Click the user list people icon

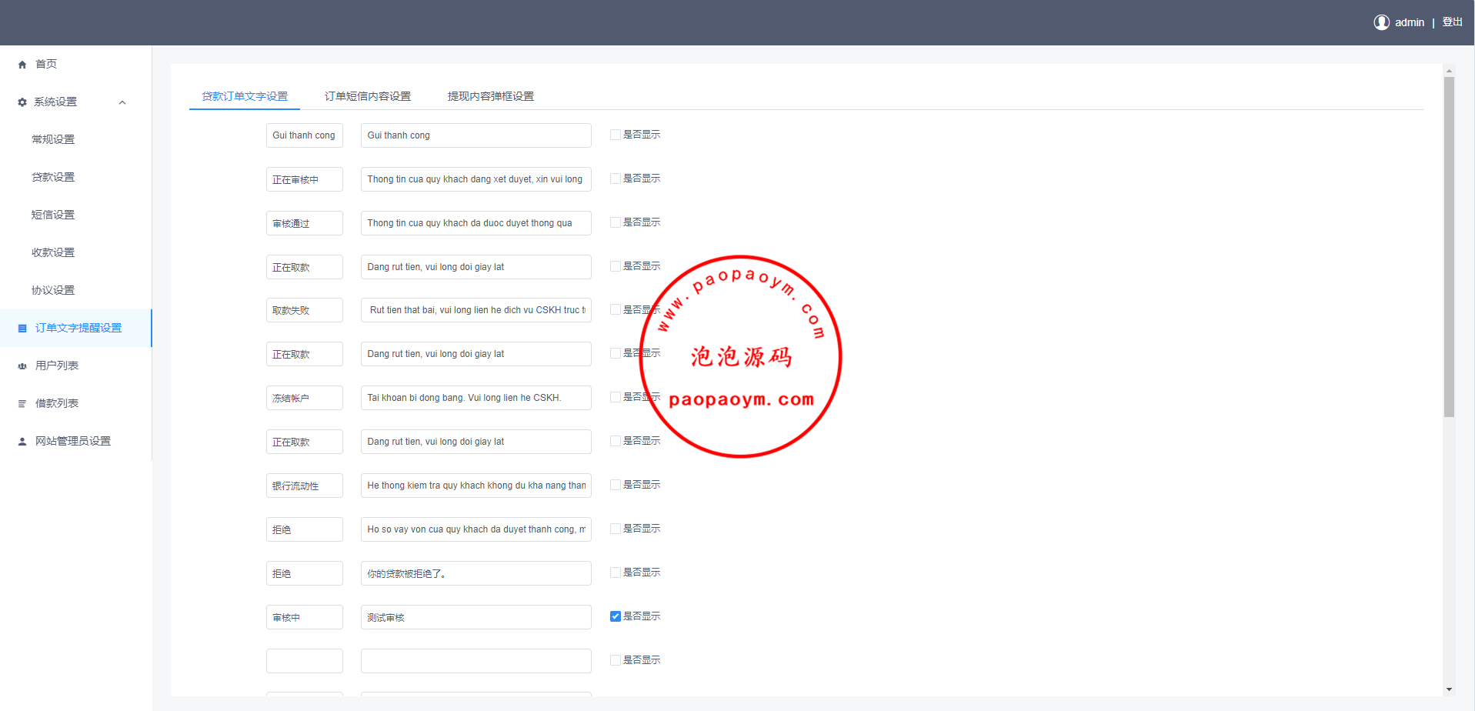tap(22, 366)
